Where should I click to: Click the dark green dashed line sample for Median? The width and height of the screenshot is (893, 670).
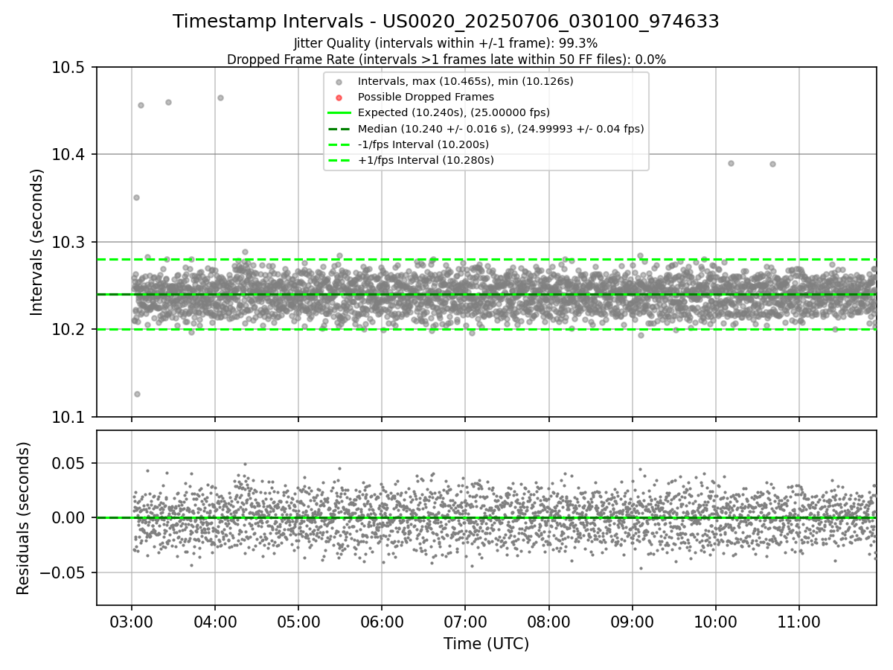point(339,129)
